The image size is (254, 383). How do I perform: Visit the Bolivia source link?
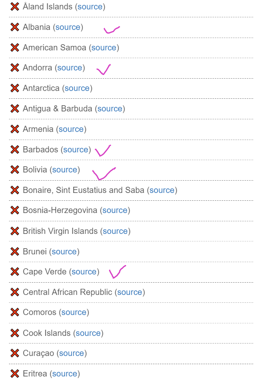(x=65, y=170)
